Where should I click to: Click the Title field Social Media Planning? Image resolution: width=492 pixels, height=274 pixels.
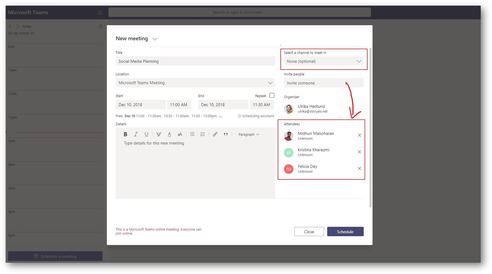click(195, 61)
